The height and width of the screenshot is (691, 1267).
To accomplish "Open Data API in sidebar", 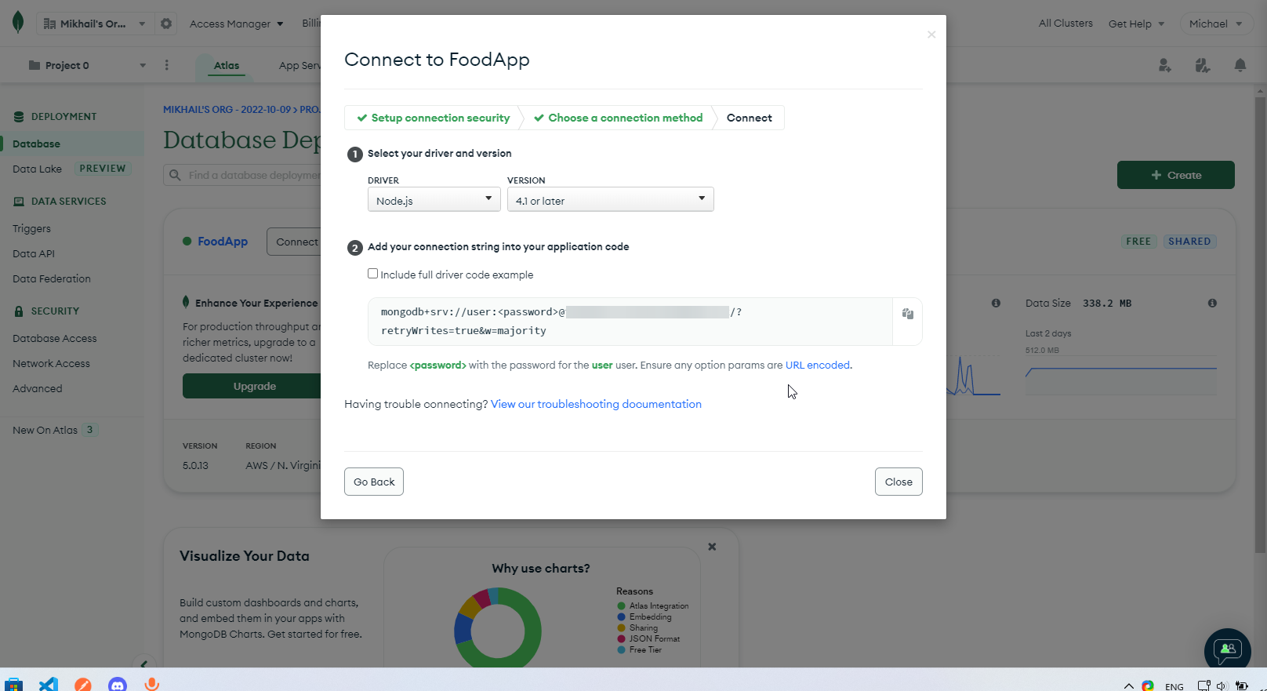I will tap(34, 253).
